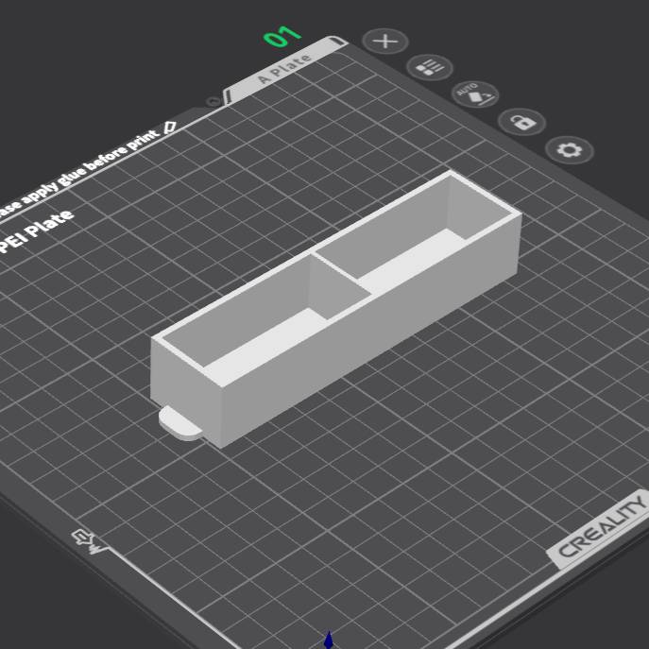Open plate settings gear icon

click(570, 150)
